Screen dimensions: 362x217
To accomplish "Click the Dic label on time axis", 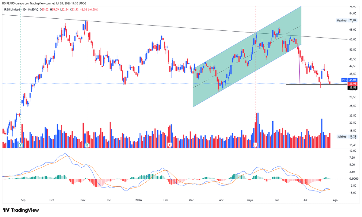I will (x=109, y=200).
